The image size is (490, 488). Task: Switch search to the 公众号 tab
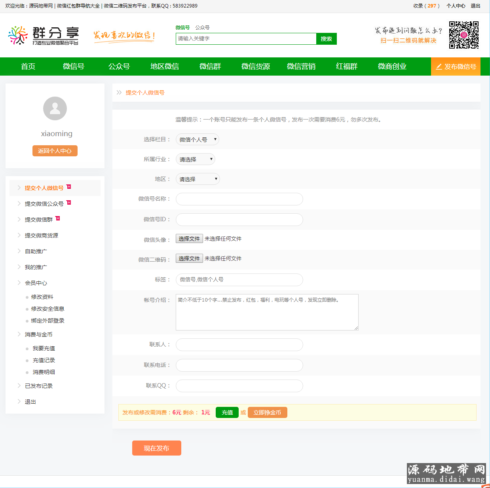pos(202,28)
